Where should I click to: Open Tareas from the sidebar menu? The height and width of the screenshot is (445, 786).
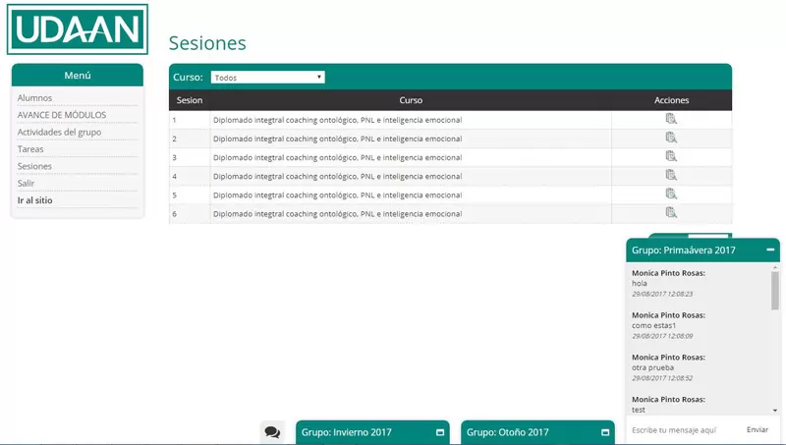point(30,149)
